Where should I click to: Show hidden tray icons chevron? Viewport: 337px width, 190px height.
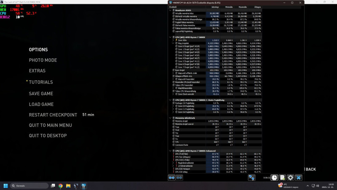[308, 186]
